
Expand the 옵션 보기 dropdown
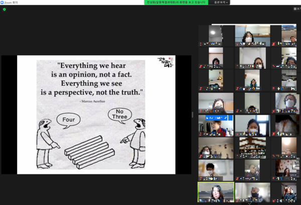(x=220, y=3)
